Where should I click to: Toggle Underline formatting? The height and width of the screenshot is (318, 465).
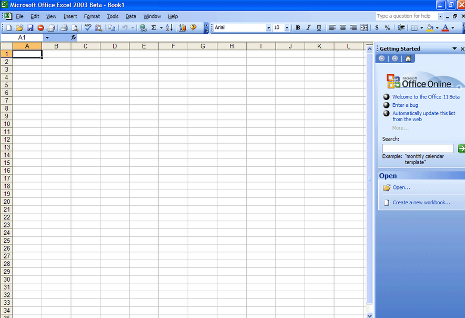click(x=319, y=27)
